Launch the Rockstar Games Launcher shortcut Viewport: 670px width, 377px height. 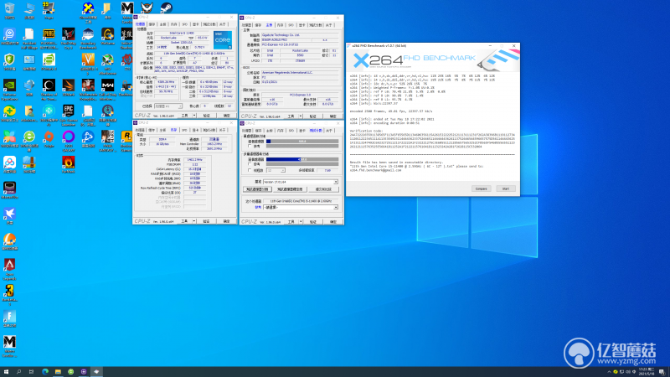pyautogui.click(x=126, y=141)
